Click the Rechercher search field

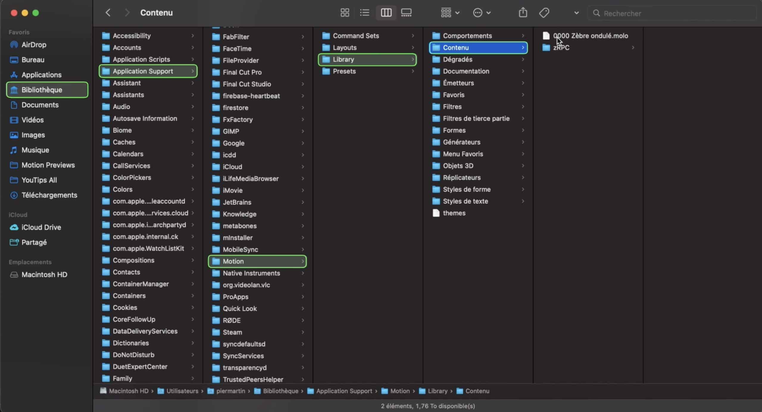pos(672,13)
